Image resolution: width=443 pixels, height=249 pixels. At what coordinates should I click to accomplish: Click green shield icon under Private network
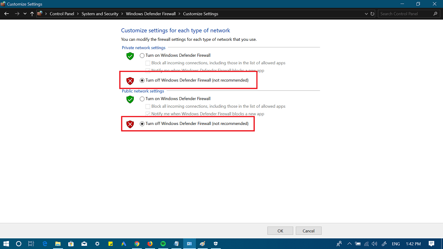point(130,56)
